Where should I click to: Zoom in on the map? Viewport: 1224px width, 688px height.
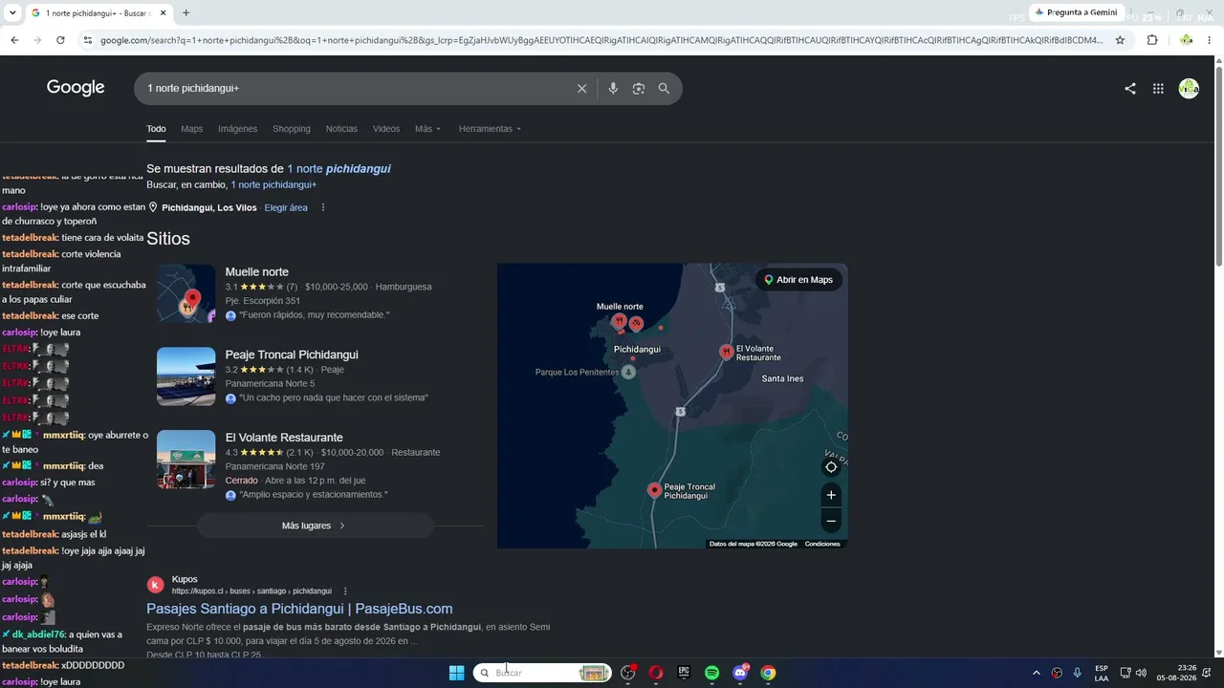tap(831, 495)
